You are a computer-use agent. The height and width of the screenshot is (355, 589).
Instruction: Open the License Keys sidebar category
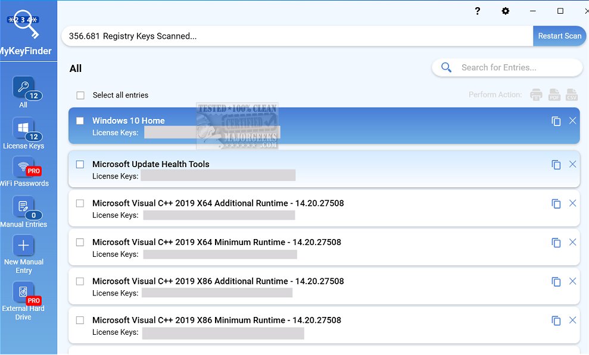(x=23, y=129)
